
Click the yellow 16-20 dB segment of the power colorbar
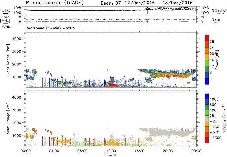(207, 56)
